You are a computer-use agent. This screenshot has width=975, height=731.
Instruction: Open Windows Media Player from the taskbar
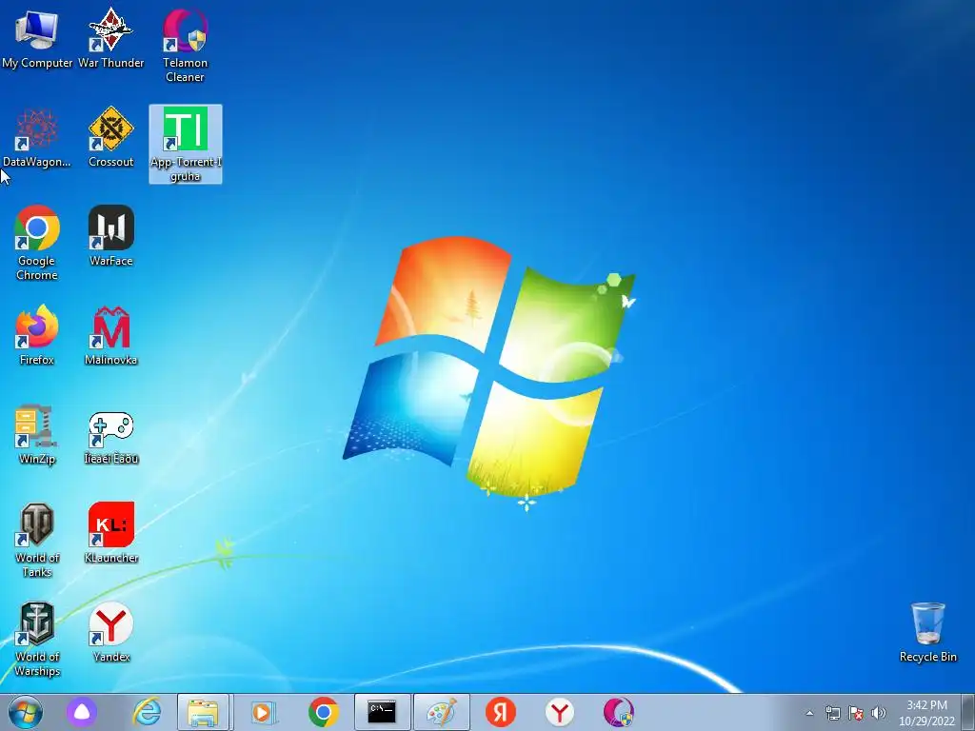pos(264,712)
